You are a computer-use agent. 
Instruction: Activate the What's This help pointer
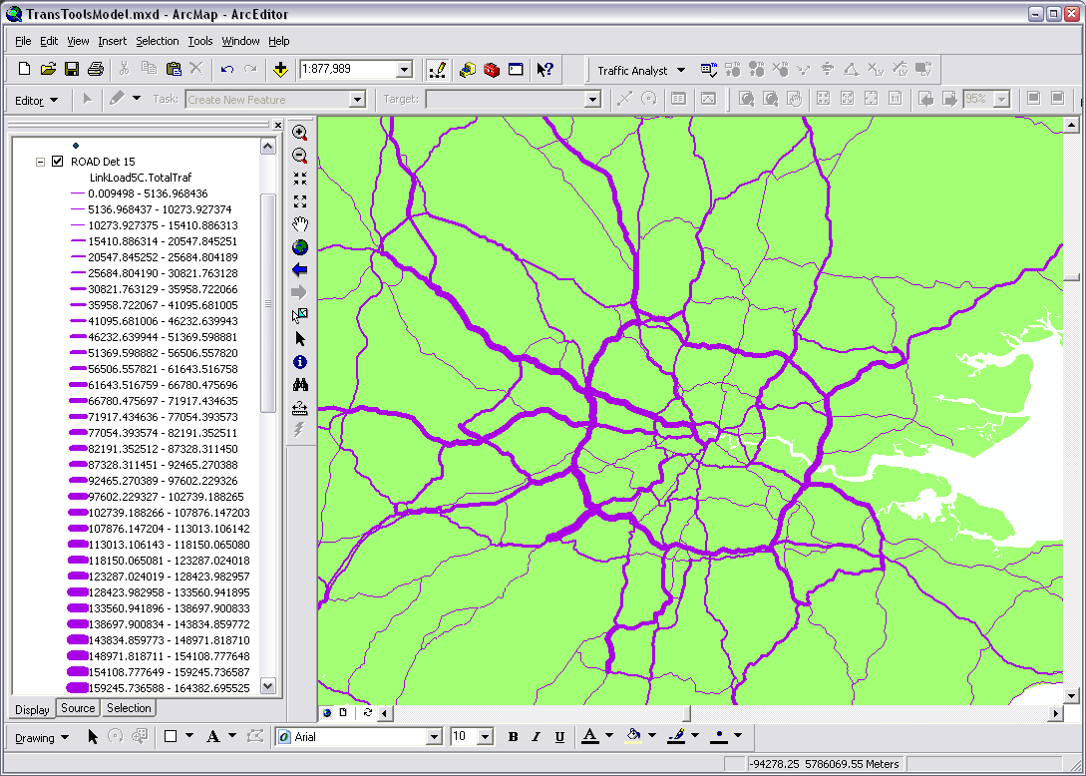coord(545,69)
